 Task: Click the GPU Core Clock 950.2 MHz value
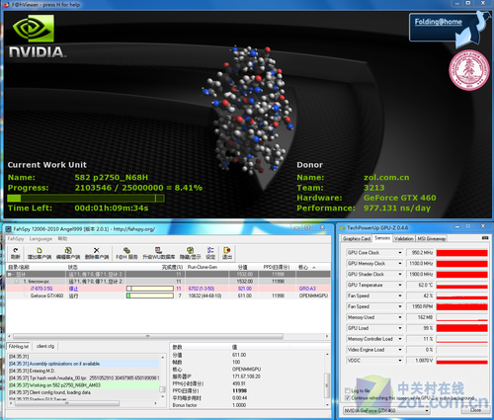(421, 253)
